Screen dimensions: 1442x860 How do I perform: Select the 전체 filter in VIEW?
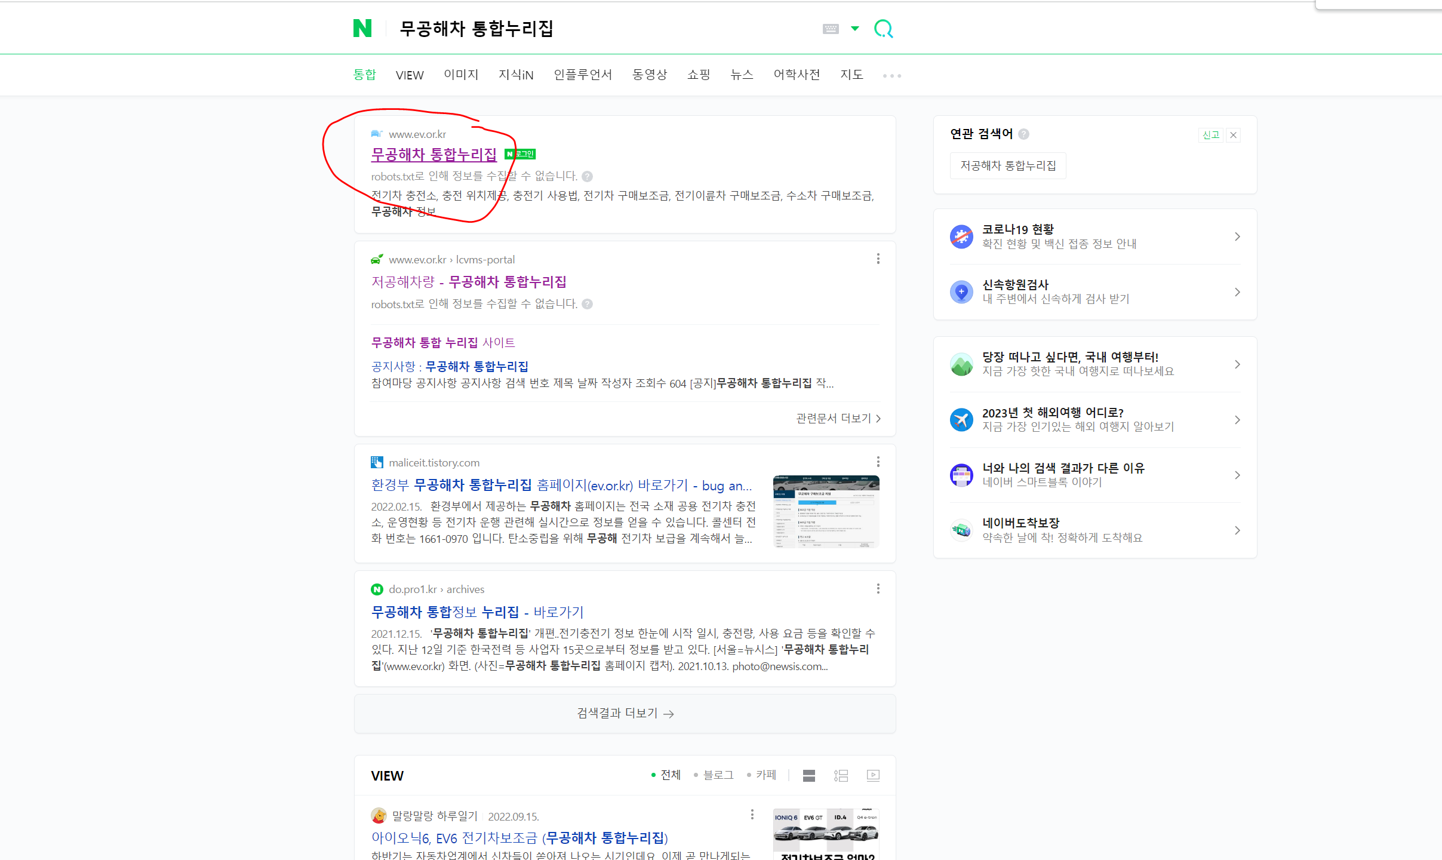tap(666, 775)
